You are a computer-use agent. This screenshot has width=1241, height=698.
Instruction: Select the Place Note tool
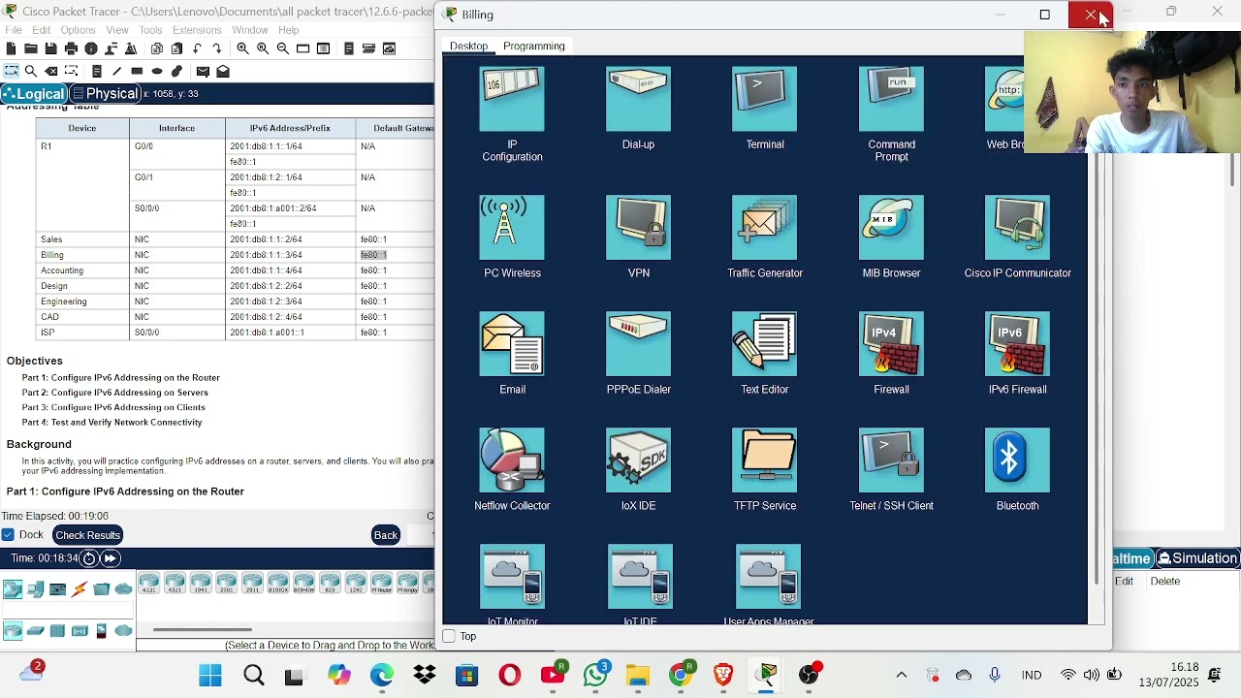(97, 71)
